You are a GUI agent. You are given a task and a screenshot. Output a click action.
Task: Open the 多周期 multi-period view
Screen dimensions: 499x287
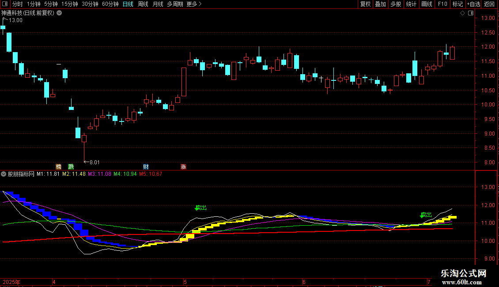point(175,4)
